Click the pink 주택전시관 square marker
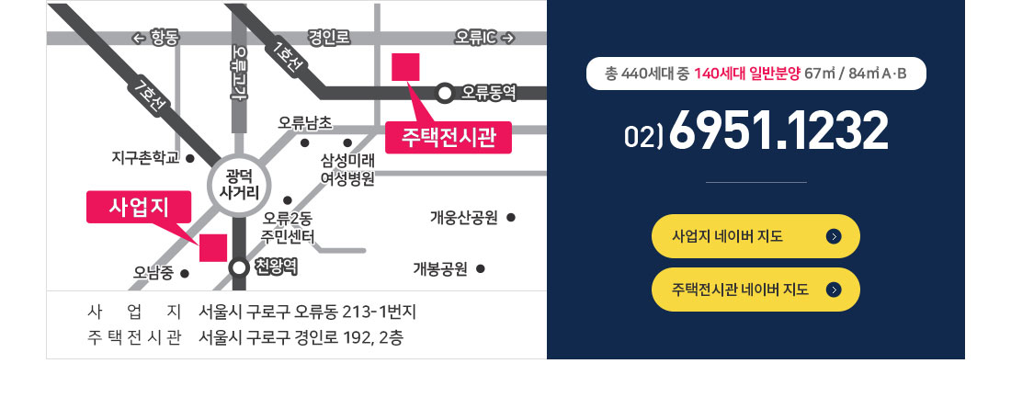1011x409 pixels. (x=405, y=68)
